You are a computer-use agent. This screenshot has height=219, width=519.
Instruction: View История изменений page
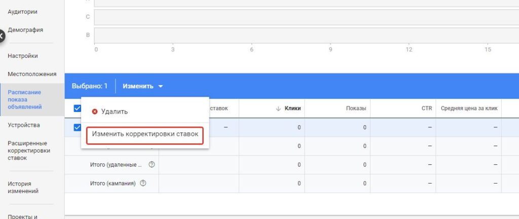pos(23,188)
